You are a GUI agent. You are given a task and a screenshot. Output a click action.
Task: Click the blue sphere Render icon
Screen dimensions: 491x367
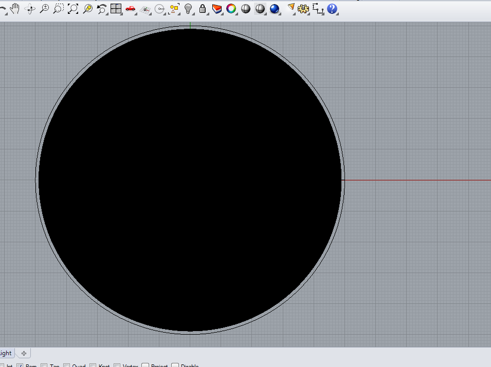(x=275, y=9)
